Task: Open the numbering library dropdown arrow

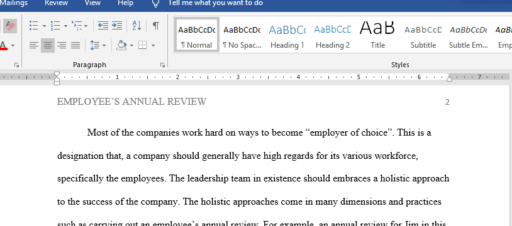Action: click(65, 26)
